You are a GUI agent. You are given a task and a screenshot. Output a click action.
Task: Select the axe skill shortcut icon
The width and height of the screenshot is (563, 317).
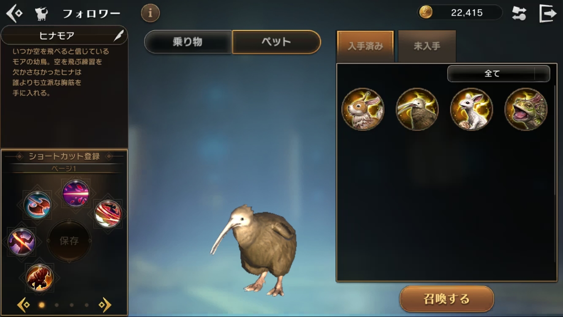(38, 205)
